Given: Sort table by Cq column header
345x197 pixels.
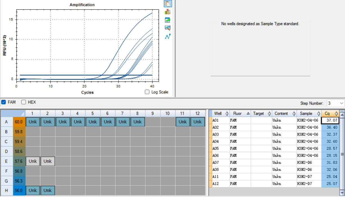Looking at the screenshot, I should [x=330, y=113].
